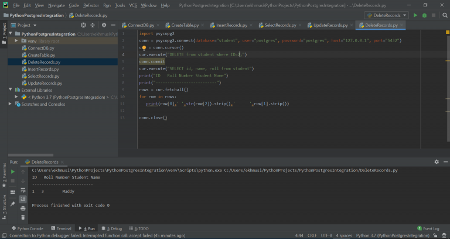Collapse the External Libraries node
The image size is (450, 239).
click(x=10, y=90)
